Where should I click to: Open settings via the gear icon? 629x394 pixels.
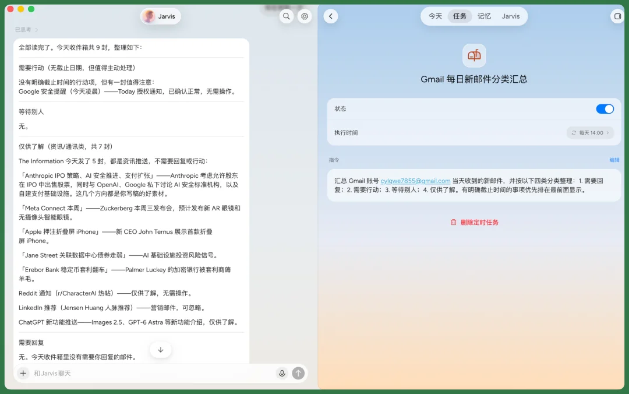coord(305,16)
